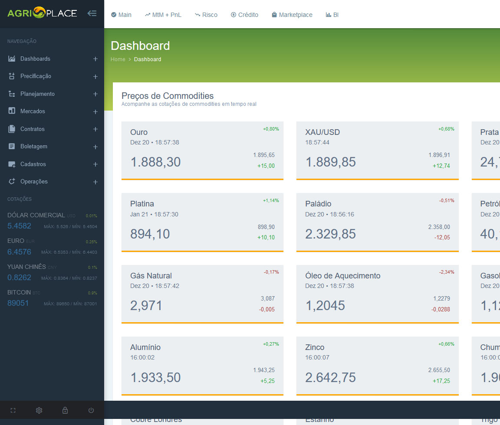Click the Planejamento tree icon

[12, 94]
